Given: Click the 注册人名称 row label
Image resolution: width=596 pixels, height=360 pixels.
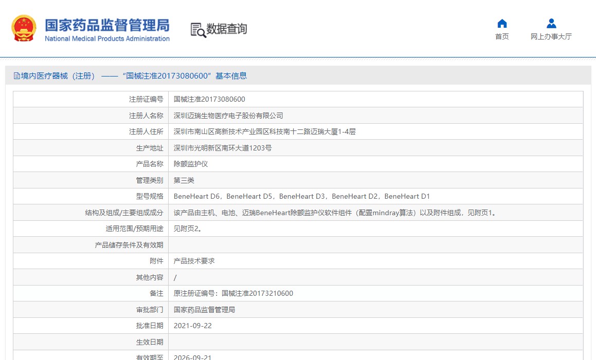Looking at the screenshot, I should tap(147, 116).
